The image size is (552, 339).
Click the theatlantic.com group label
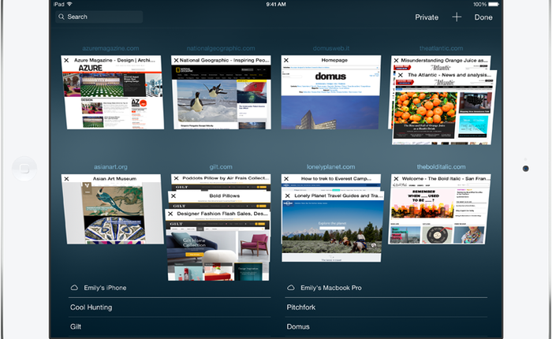click(441, 48)
